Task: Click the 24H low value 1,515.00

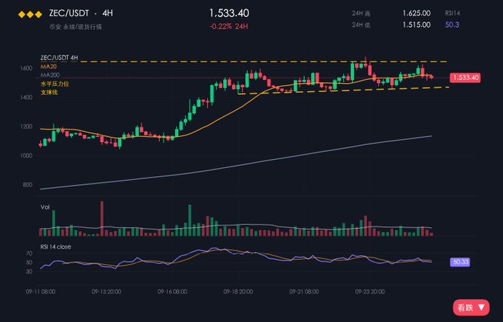Action: click(x=416, y=24)
